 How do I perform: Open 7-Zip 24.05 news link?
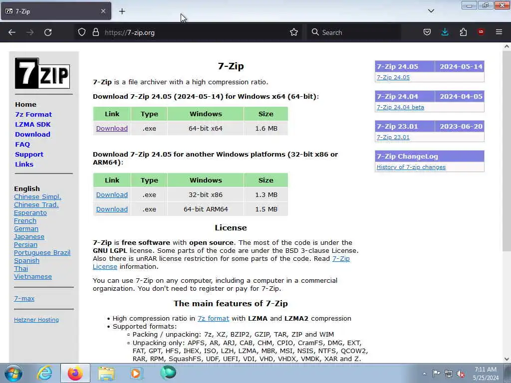(393, 77)
